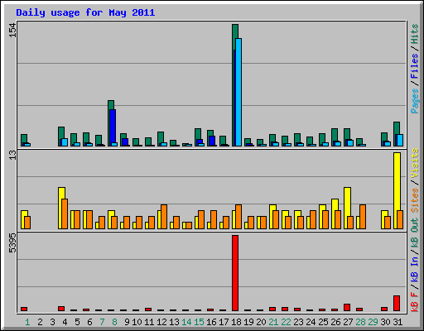
Task: Click day 4 on the date axis
Action: (65, 322)
